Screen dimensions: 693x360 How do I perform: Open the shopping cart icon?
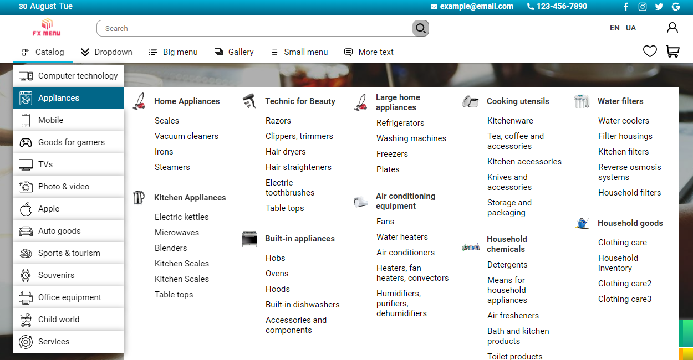tap(672, 52)
